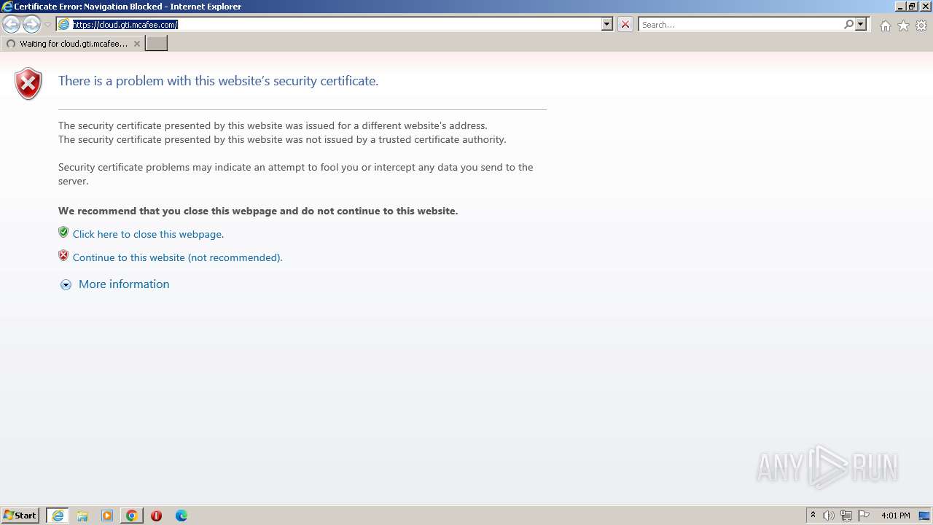Viewport: 933px width, 525px height.
Task: Open network tray icon
Action: tap(846, 516)
